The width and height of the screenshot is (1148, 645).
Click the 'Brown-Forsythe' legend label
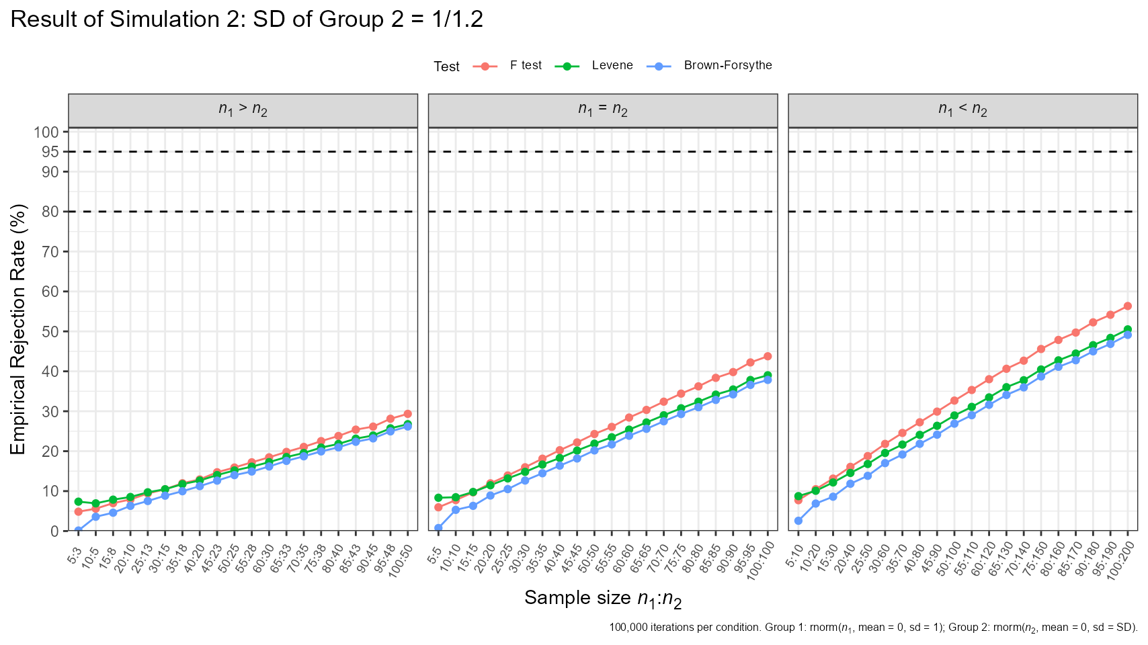728,65
